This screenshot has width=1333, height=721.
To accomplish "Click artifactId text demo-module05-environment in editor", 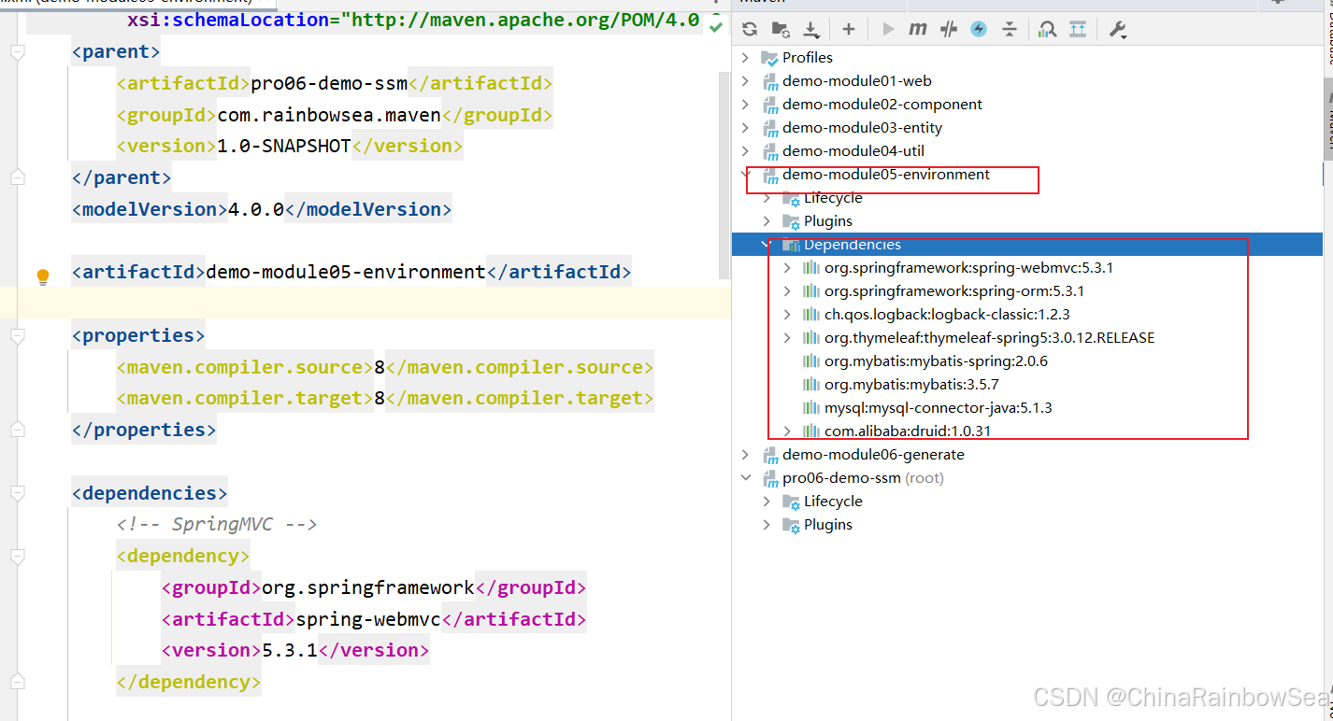I will point(346,272).
